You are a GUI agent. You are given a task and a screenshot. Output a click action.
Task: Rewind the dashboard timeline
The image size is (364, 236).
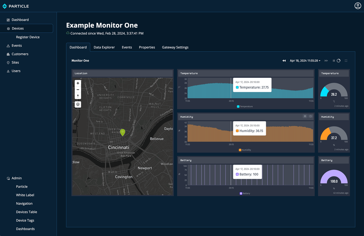click(x=284, y=61)
